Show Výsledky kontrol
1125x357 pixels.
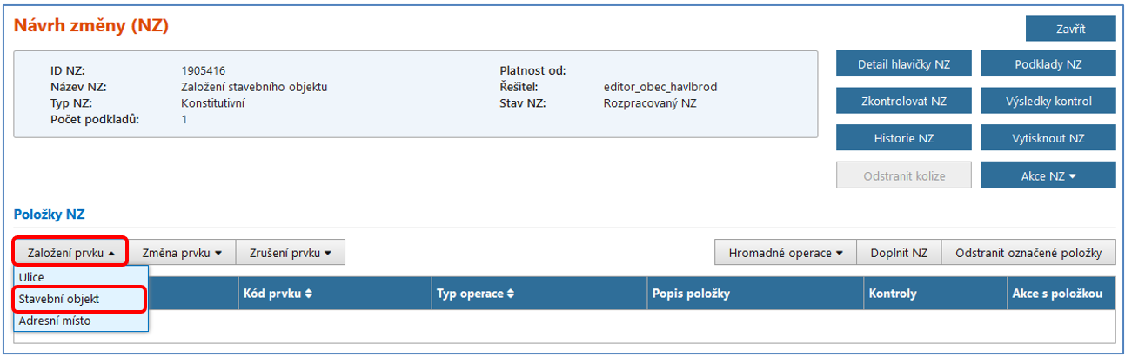click(x=1048, y=101)
